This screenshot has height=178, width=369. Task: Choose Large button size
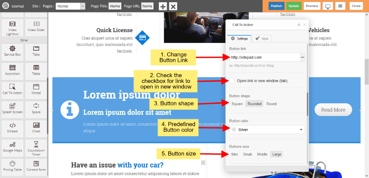tap(277, 154)
